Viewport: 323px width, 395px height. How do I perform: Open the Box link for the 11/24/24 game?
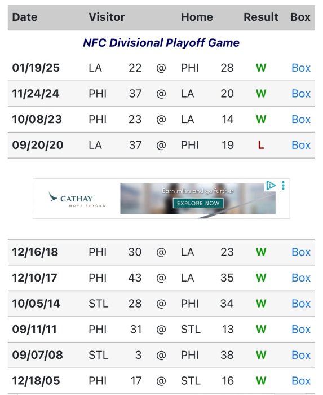[301, 94]
